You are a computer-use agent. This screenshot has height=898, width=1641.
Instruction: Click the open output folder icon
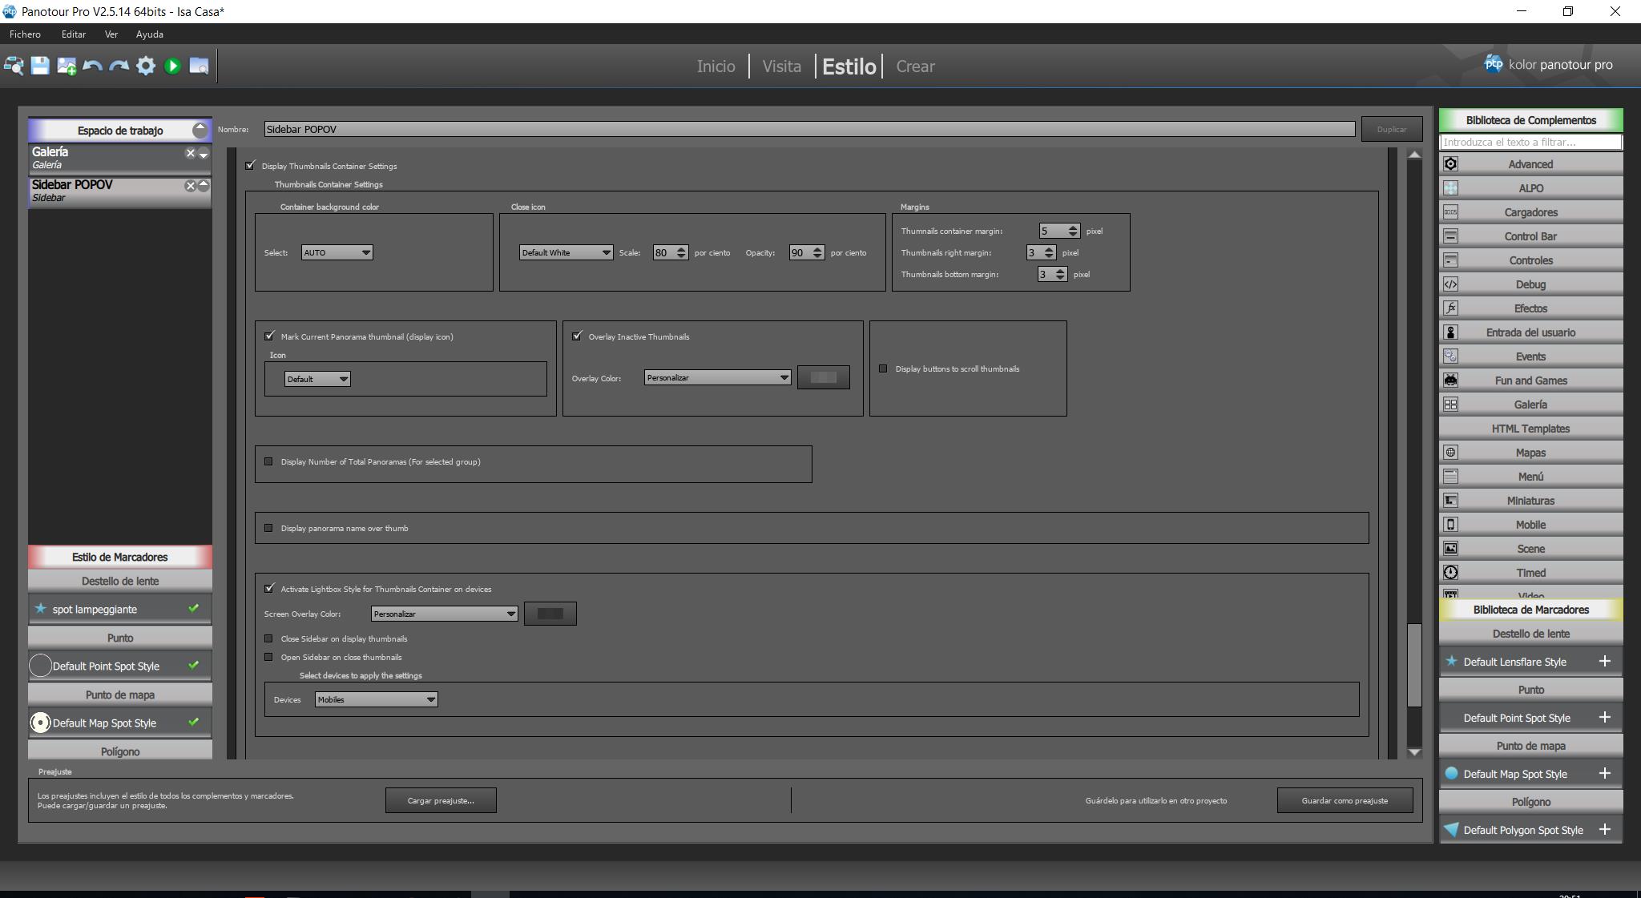199,66
